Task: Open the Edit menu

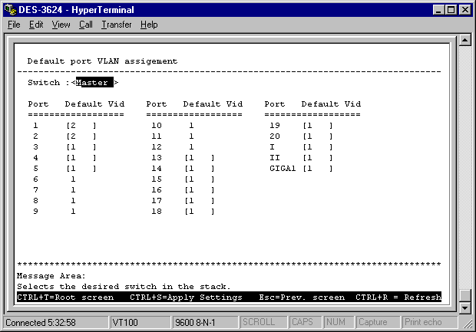Action: point(36,25)
